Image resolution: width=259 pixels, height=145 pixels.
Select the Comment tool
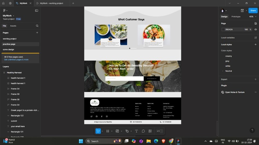tap(143, 131)
